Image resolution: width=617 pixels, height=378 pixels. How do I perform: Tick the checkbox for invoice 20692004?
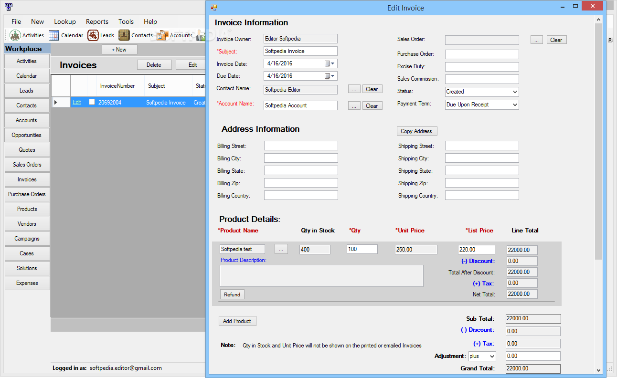[92, 102]
